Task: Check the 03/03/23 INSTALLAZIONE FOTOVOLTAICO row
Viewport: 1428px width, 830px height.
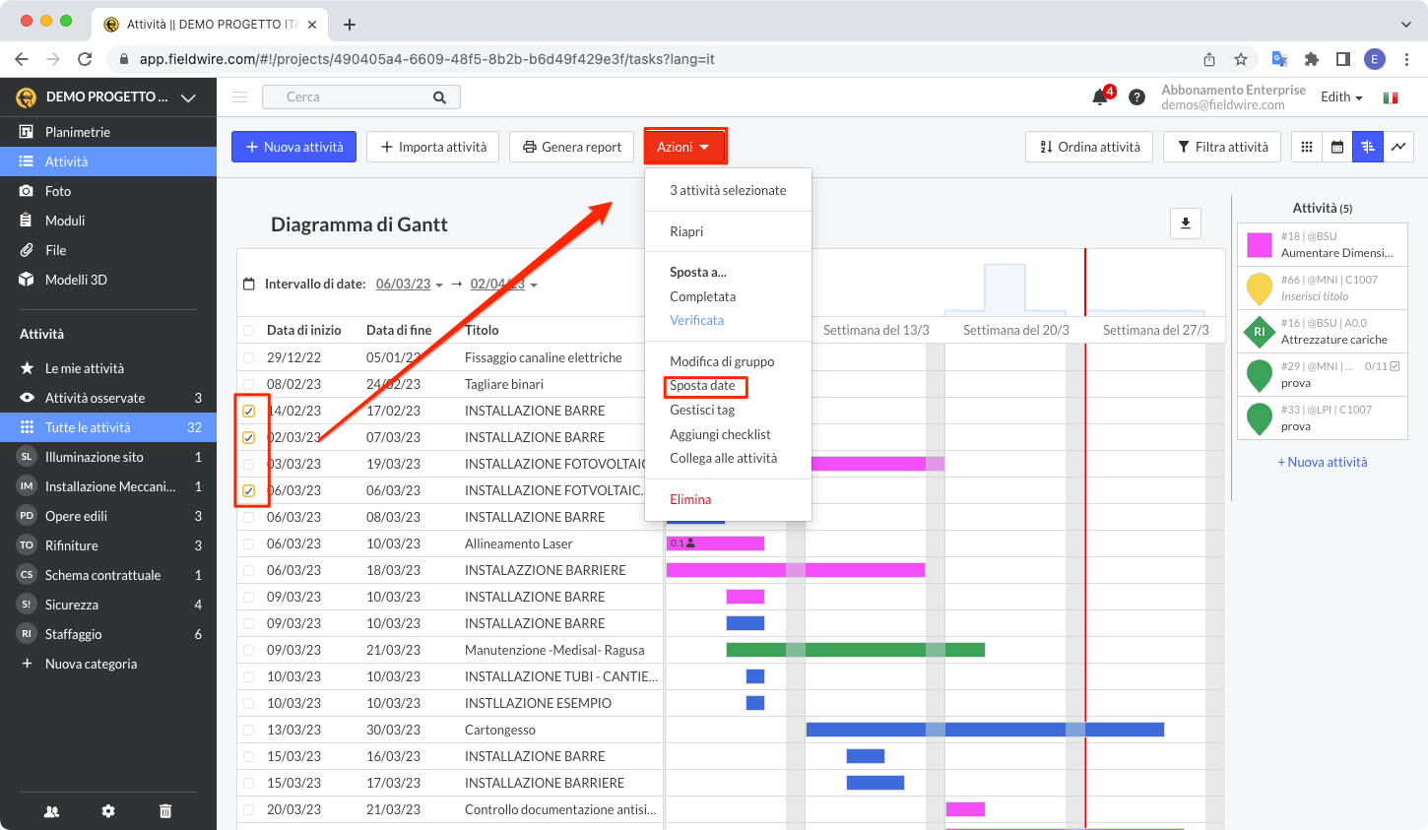Action: click(x=249, y=464)
